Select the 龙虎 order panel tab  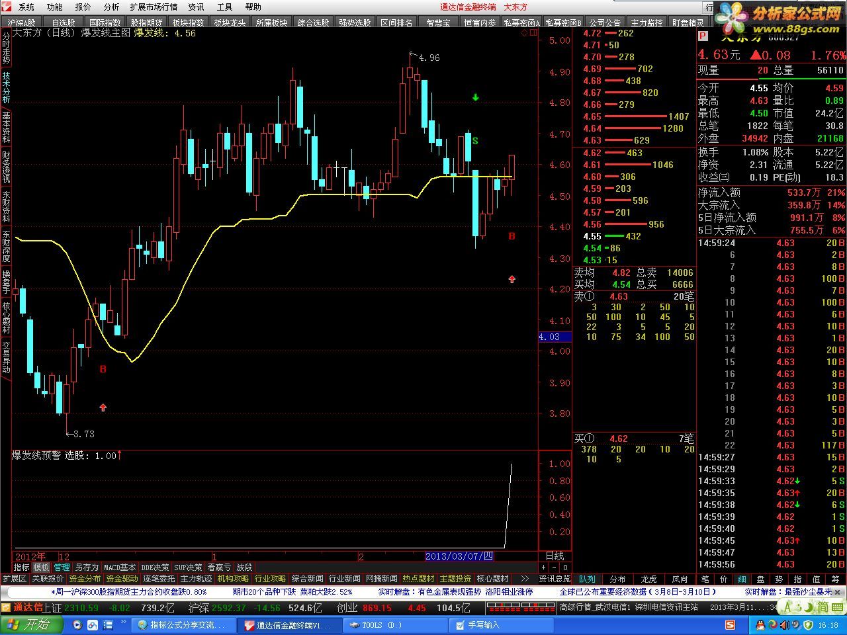click(x=648, y=579)
